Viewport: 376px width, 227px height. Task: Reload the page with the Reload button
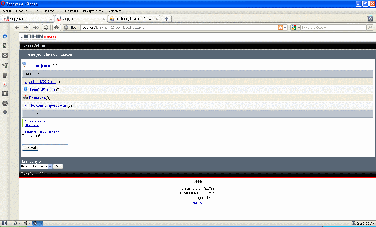tap(46, 28)
